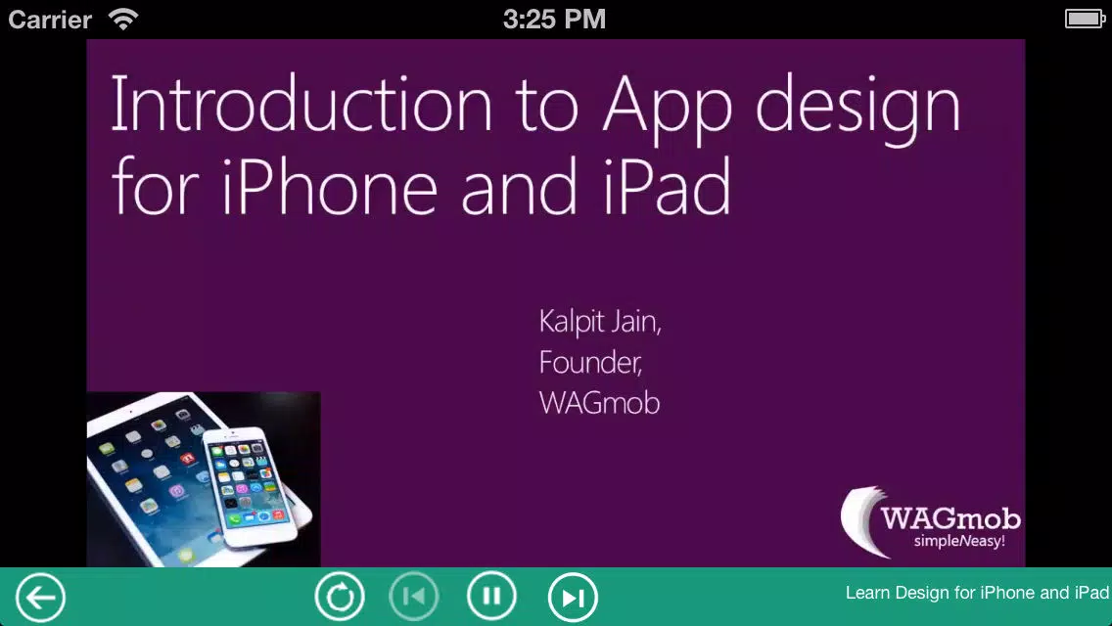The image size is (1112, 626).
Task: Tap the 'Kalpit Jain,' presenter name
Action: pos(600,321)
